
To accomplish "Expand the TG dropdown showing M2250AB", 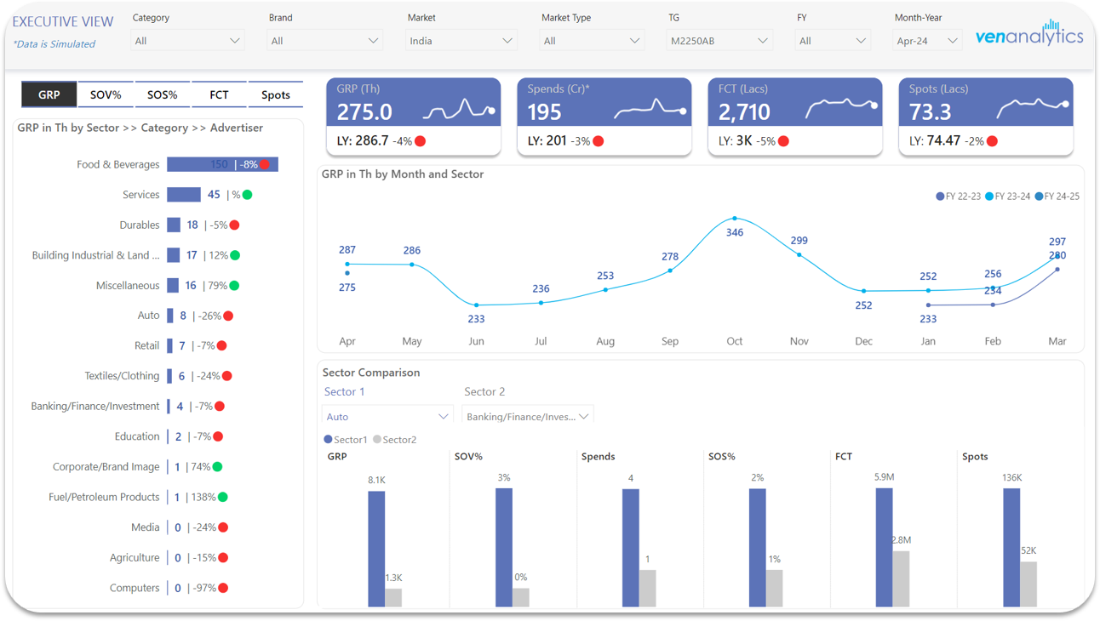I will coord(719,41).
